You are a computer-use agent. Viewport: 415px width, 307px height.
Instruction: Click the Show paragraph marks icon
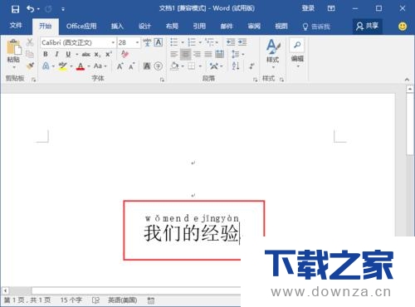pyautogui.click(x=251, y=66)
